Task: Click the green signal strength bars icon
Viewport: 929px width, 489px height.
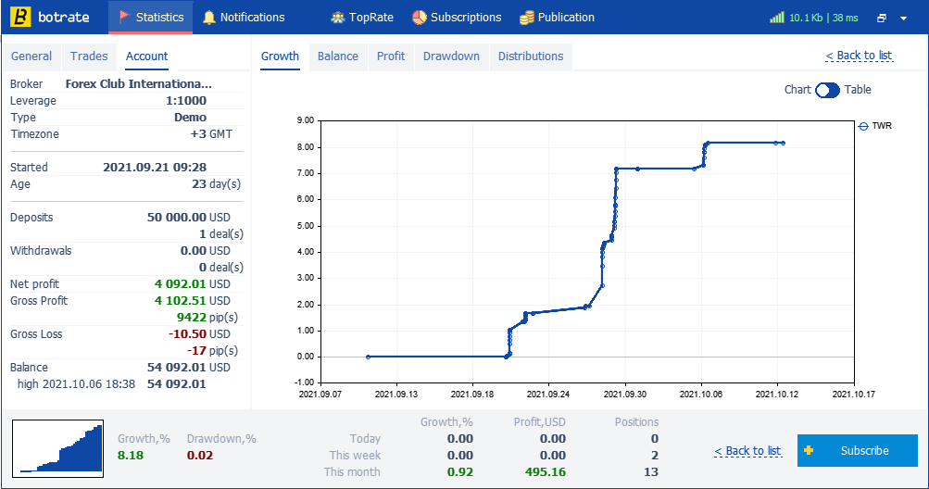Action: (777, 18)
